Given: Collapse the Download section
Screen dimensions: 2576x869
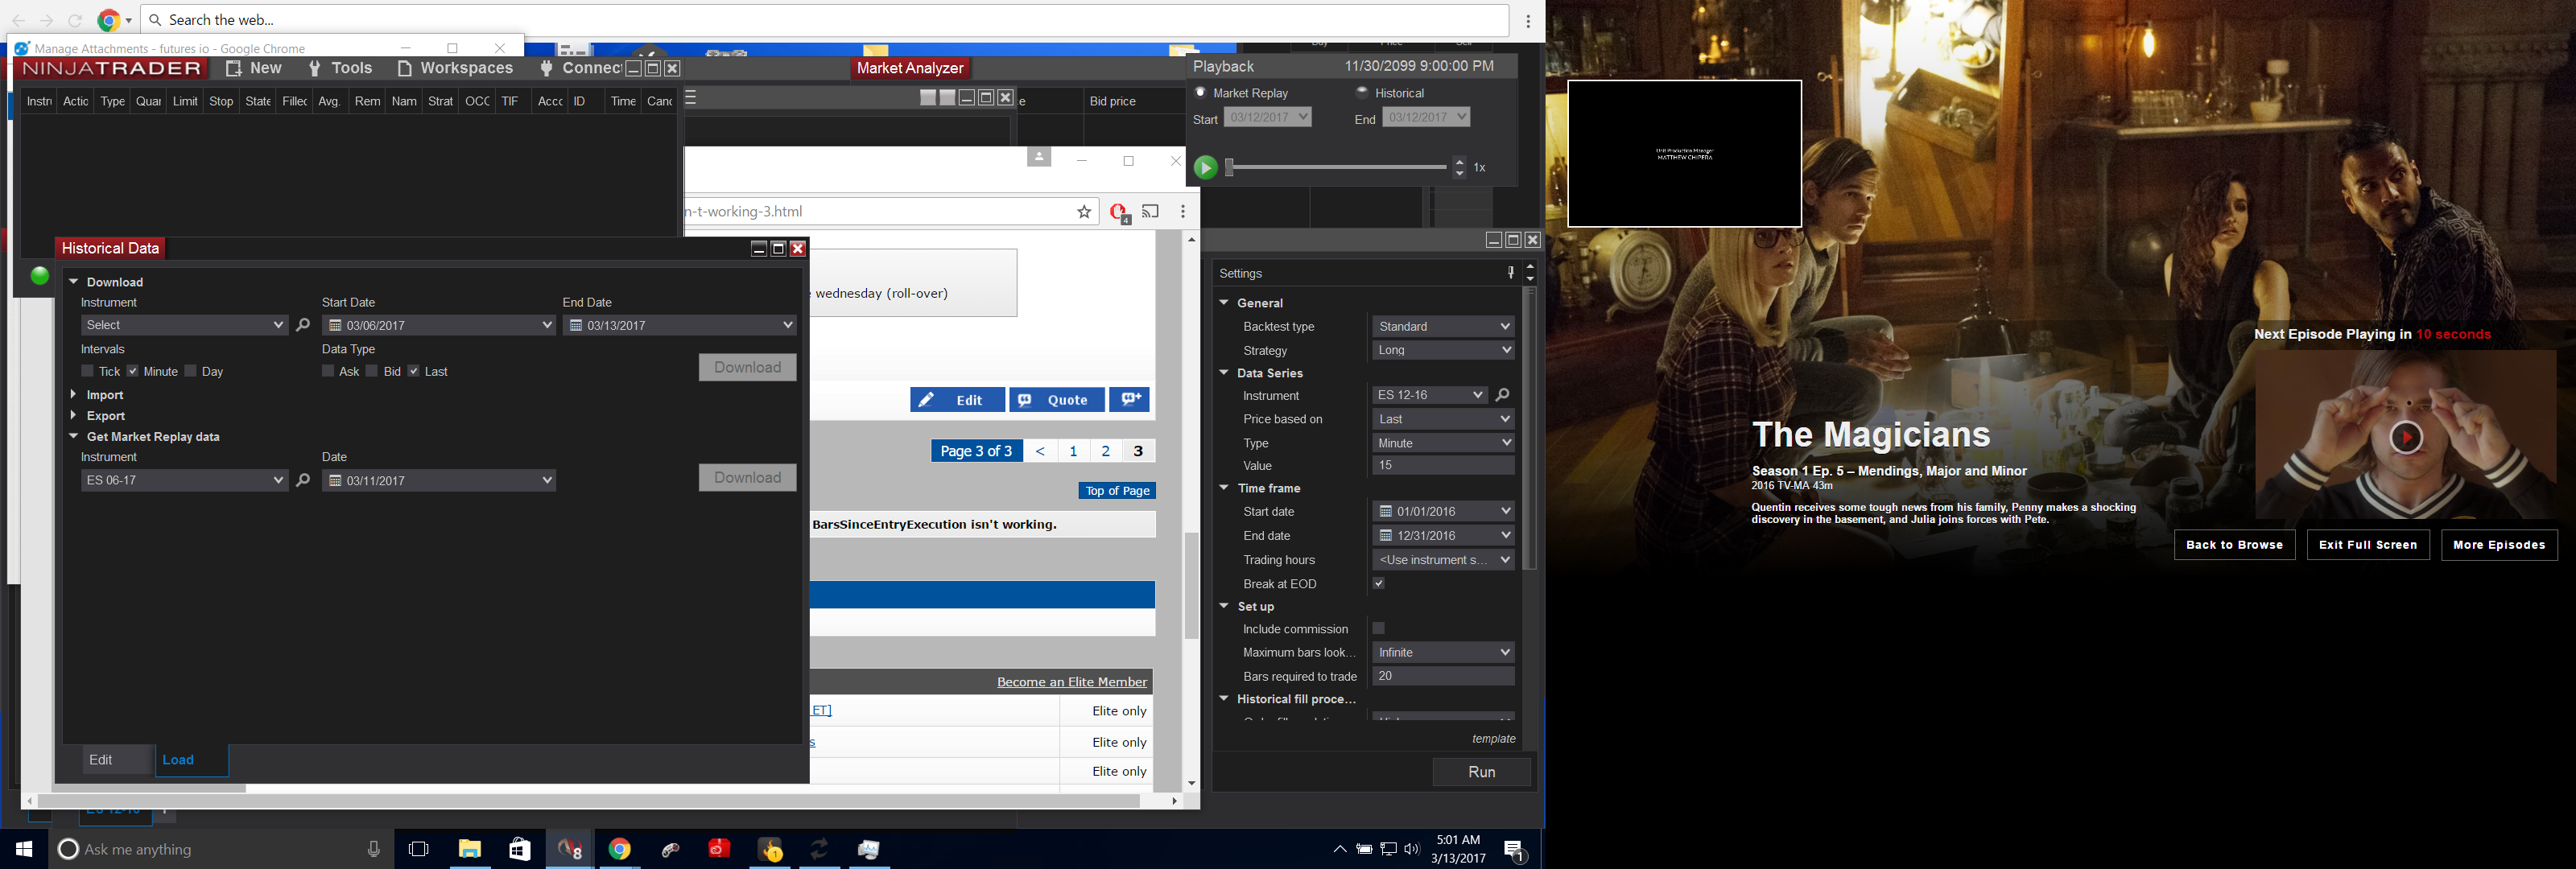Looking at the screenshot, I should point(73,282).
